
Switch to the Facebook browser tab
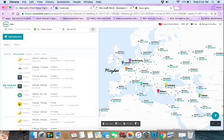tap(73, 8)
